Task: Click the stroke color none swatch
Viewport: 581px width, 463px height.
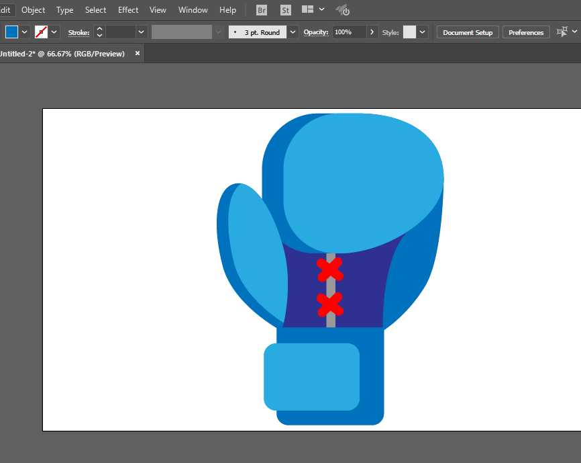Action: point(41,32)
